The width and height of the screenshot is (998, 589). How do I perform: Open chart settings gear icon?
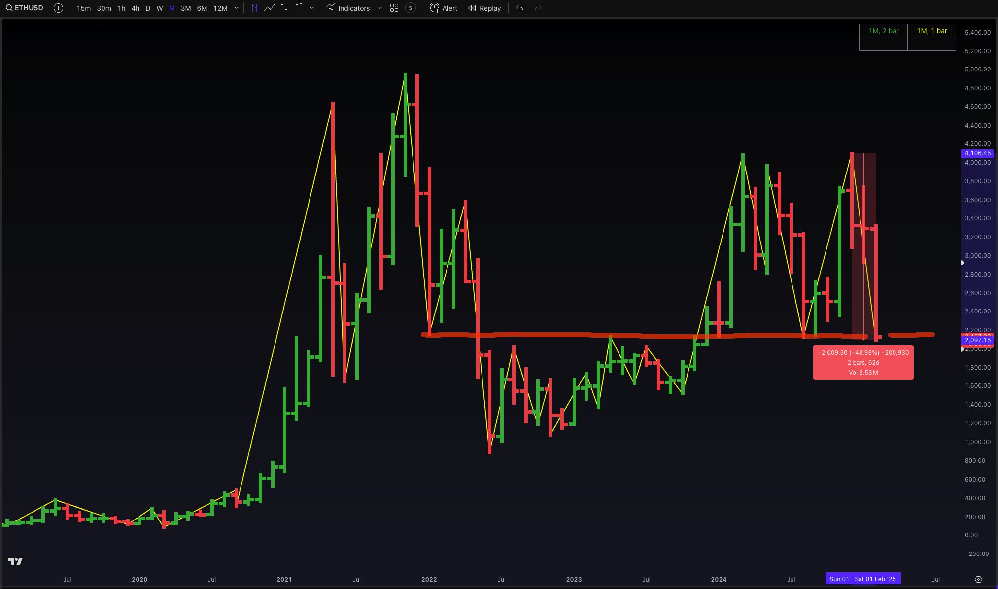979,579
